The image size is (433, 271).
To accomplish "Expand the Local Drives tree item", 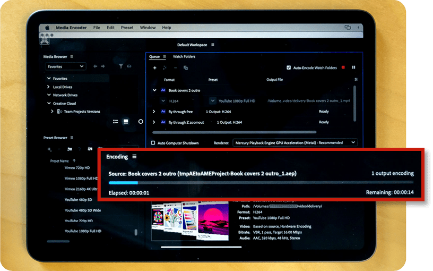I will coord(49,87).
